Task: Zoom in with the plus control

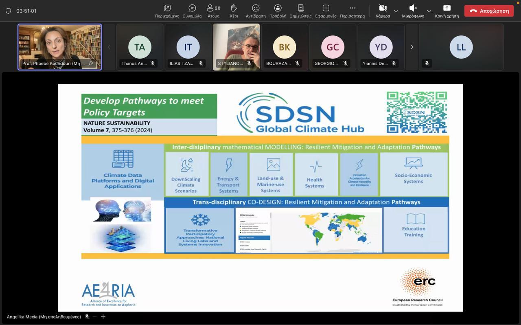Action: pos(103,316)
